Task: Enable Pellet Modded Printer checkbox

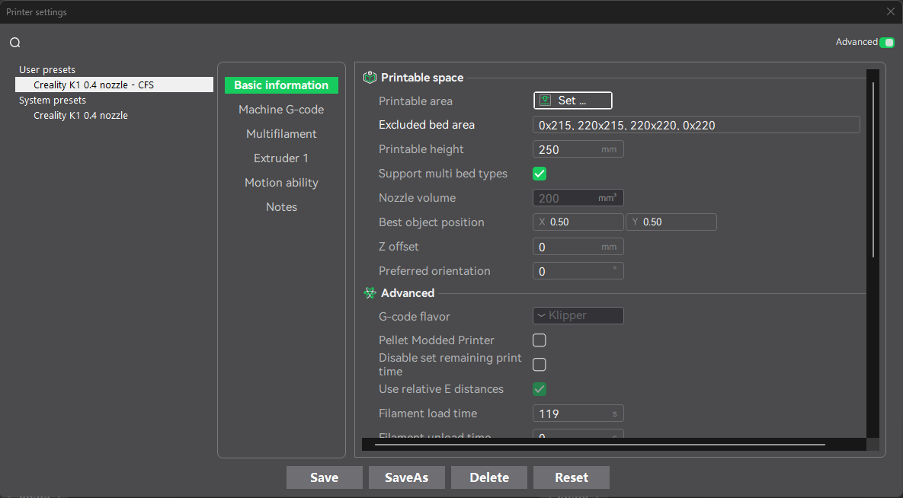Action: tap(540, 340)
